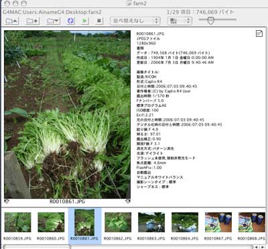Click the folder icon with diamond marker
Viewport: 268px width, 249px height.
32,21
